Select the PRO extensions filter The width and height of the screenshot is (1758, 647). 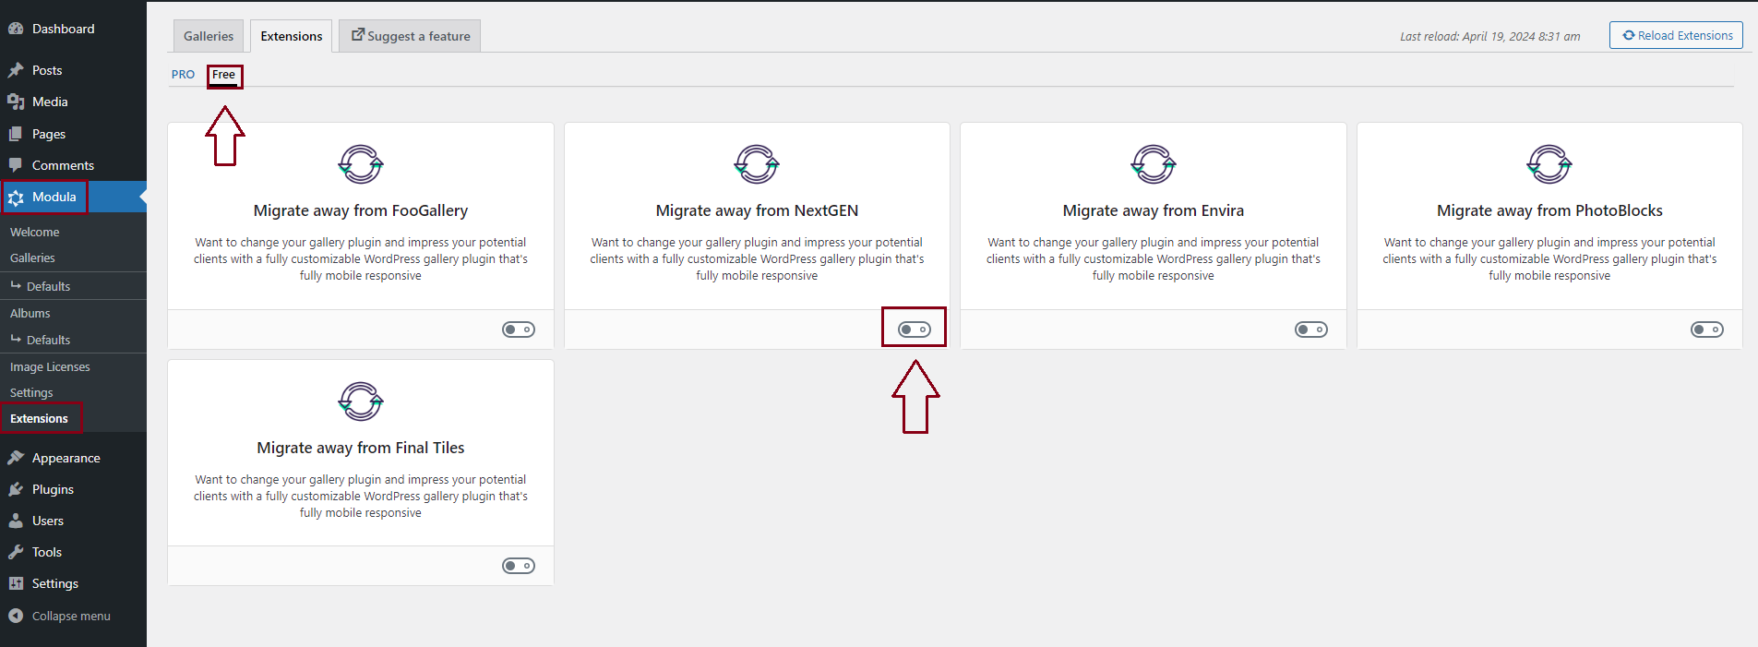(x=183, y=75)
